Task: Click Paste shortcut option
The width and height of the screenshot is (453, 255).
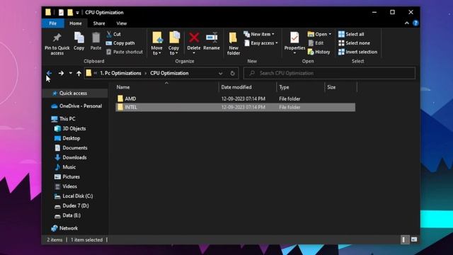Action: (125, 52)
